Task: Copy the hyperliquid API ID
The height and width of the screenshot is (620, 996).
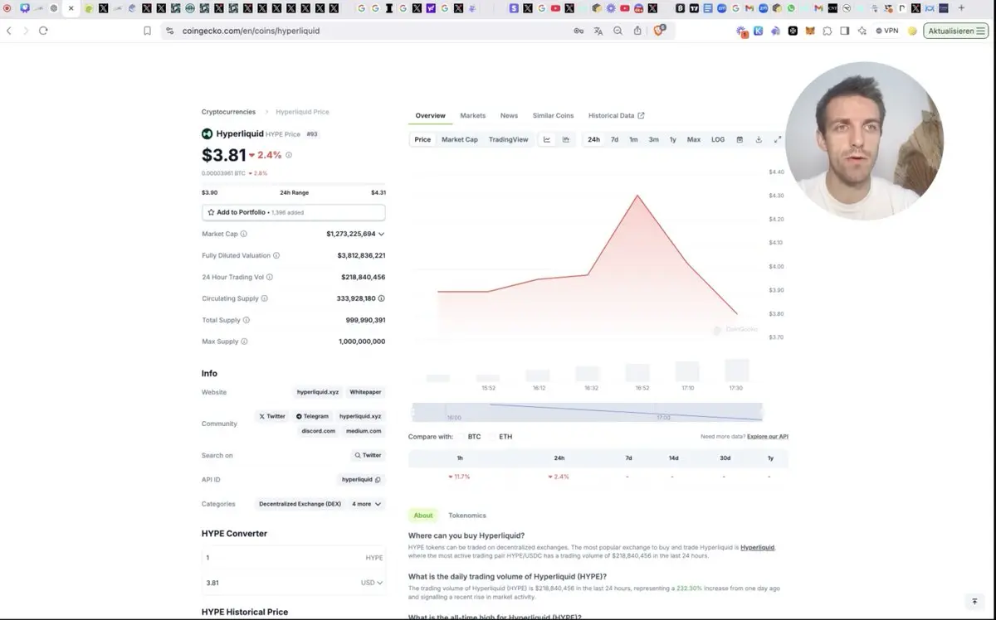Action: pyautogui.click(x=378, y=479)
